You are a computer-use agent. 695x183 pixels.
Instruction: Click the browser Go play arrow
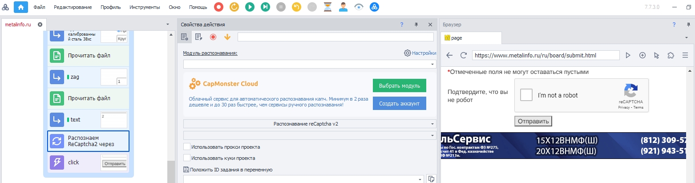pos(628,55)
